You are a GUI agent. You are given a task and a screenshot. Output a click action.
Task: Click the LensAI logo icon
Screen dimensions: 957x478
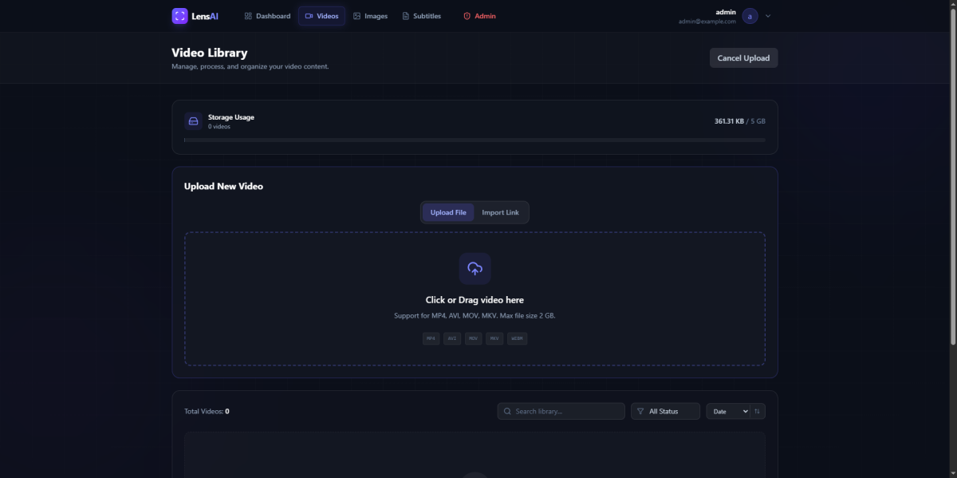point(179,16)
